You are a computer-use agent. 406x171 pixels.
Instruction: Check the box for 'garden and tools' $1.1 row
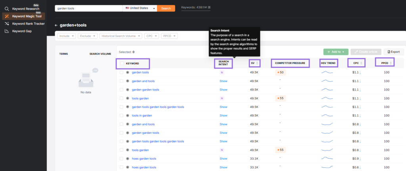point(121,81)
